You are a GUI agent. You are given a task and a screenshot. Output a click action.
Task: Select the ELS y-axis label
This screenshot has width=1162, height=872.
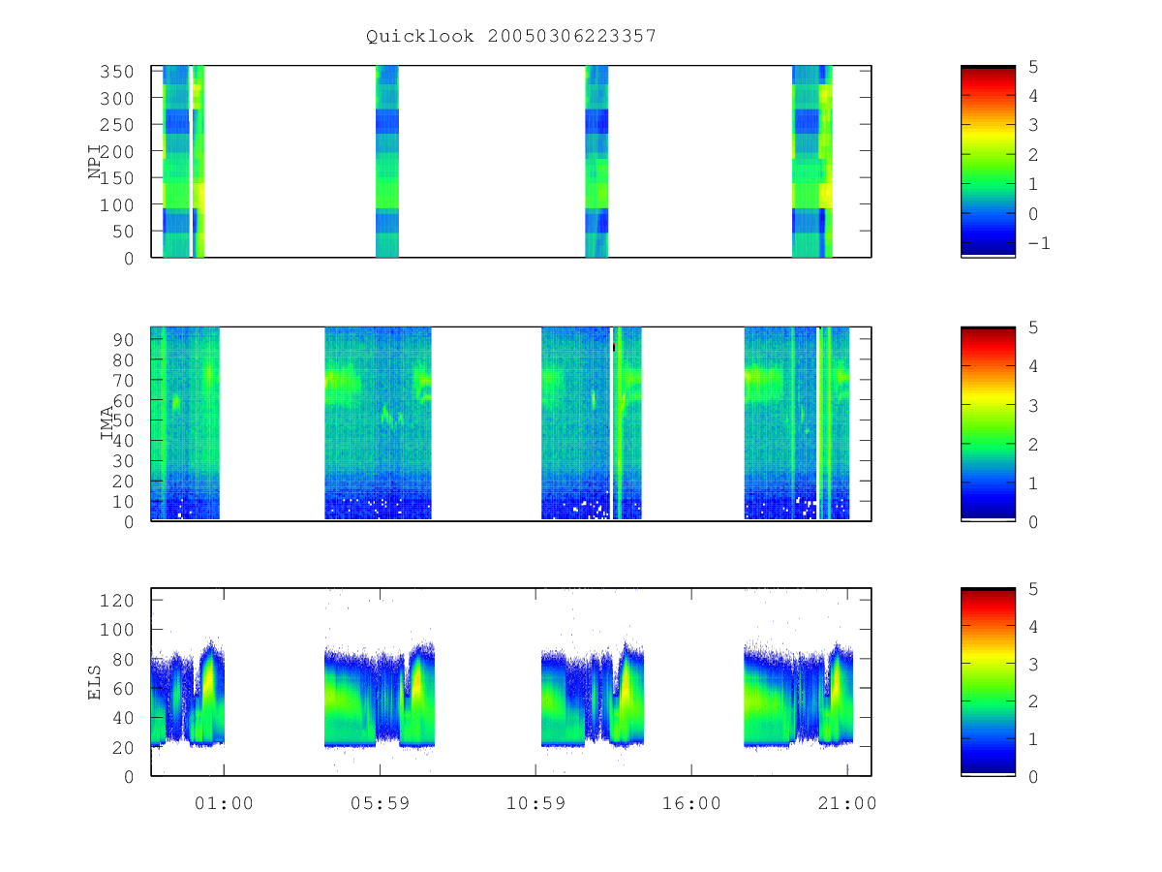95,681
